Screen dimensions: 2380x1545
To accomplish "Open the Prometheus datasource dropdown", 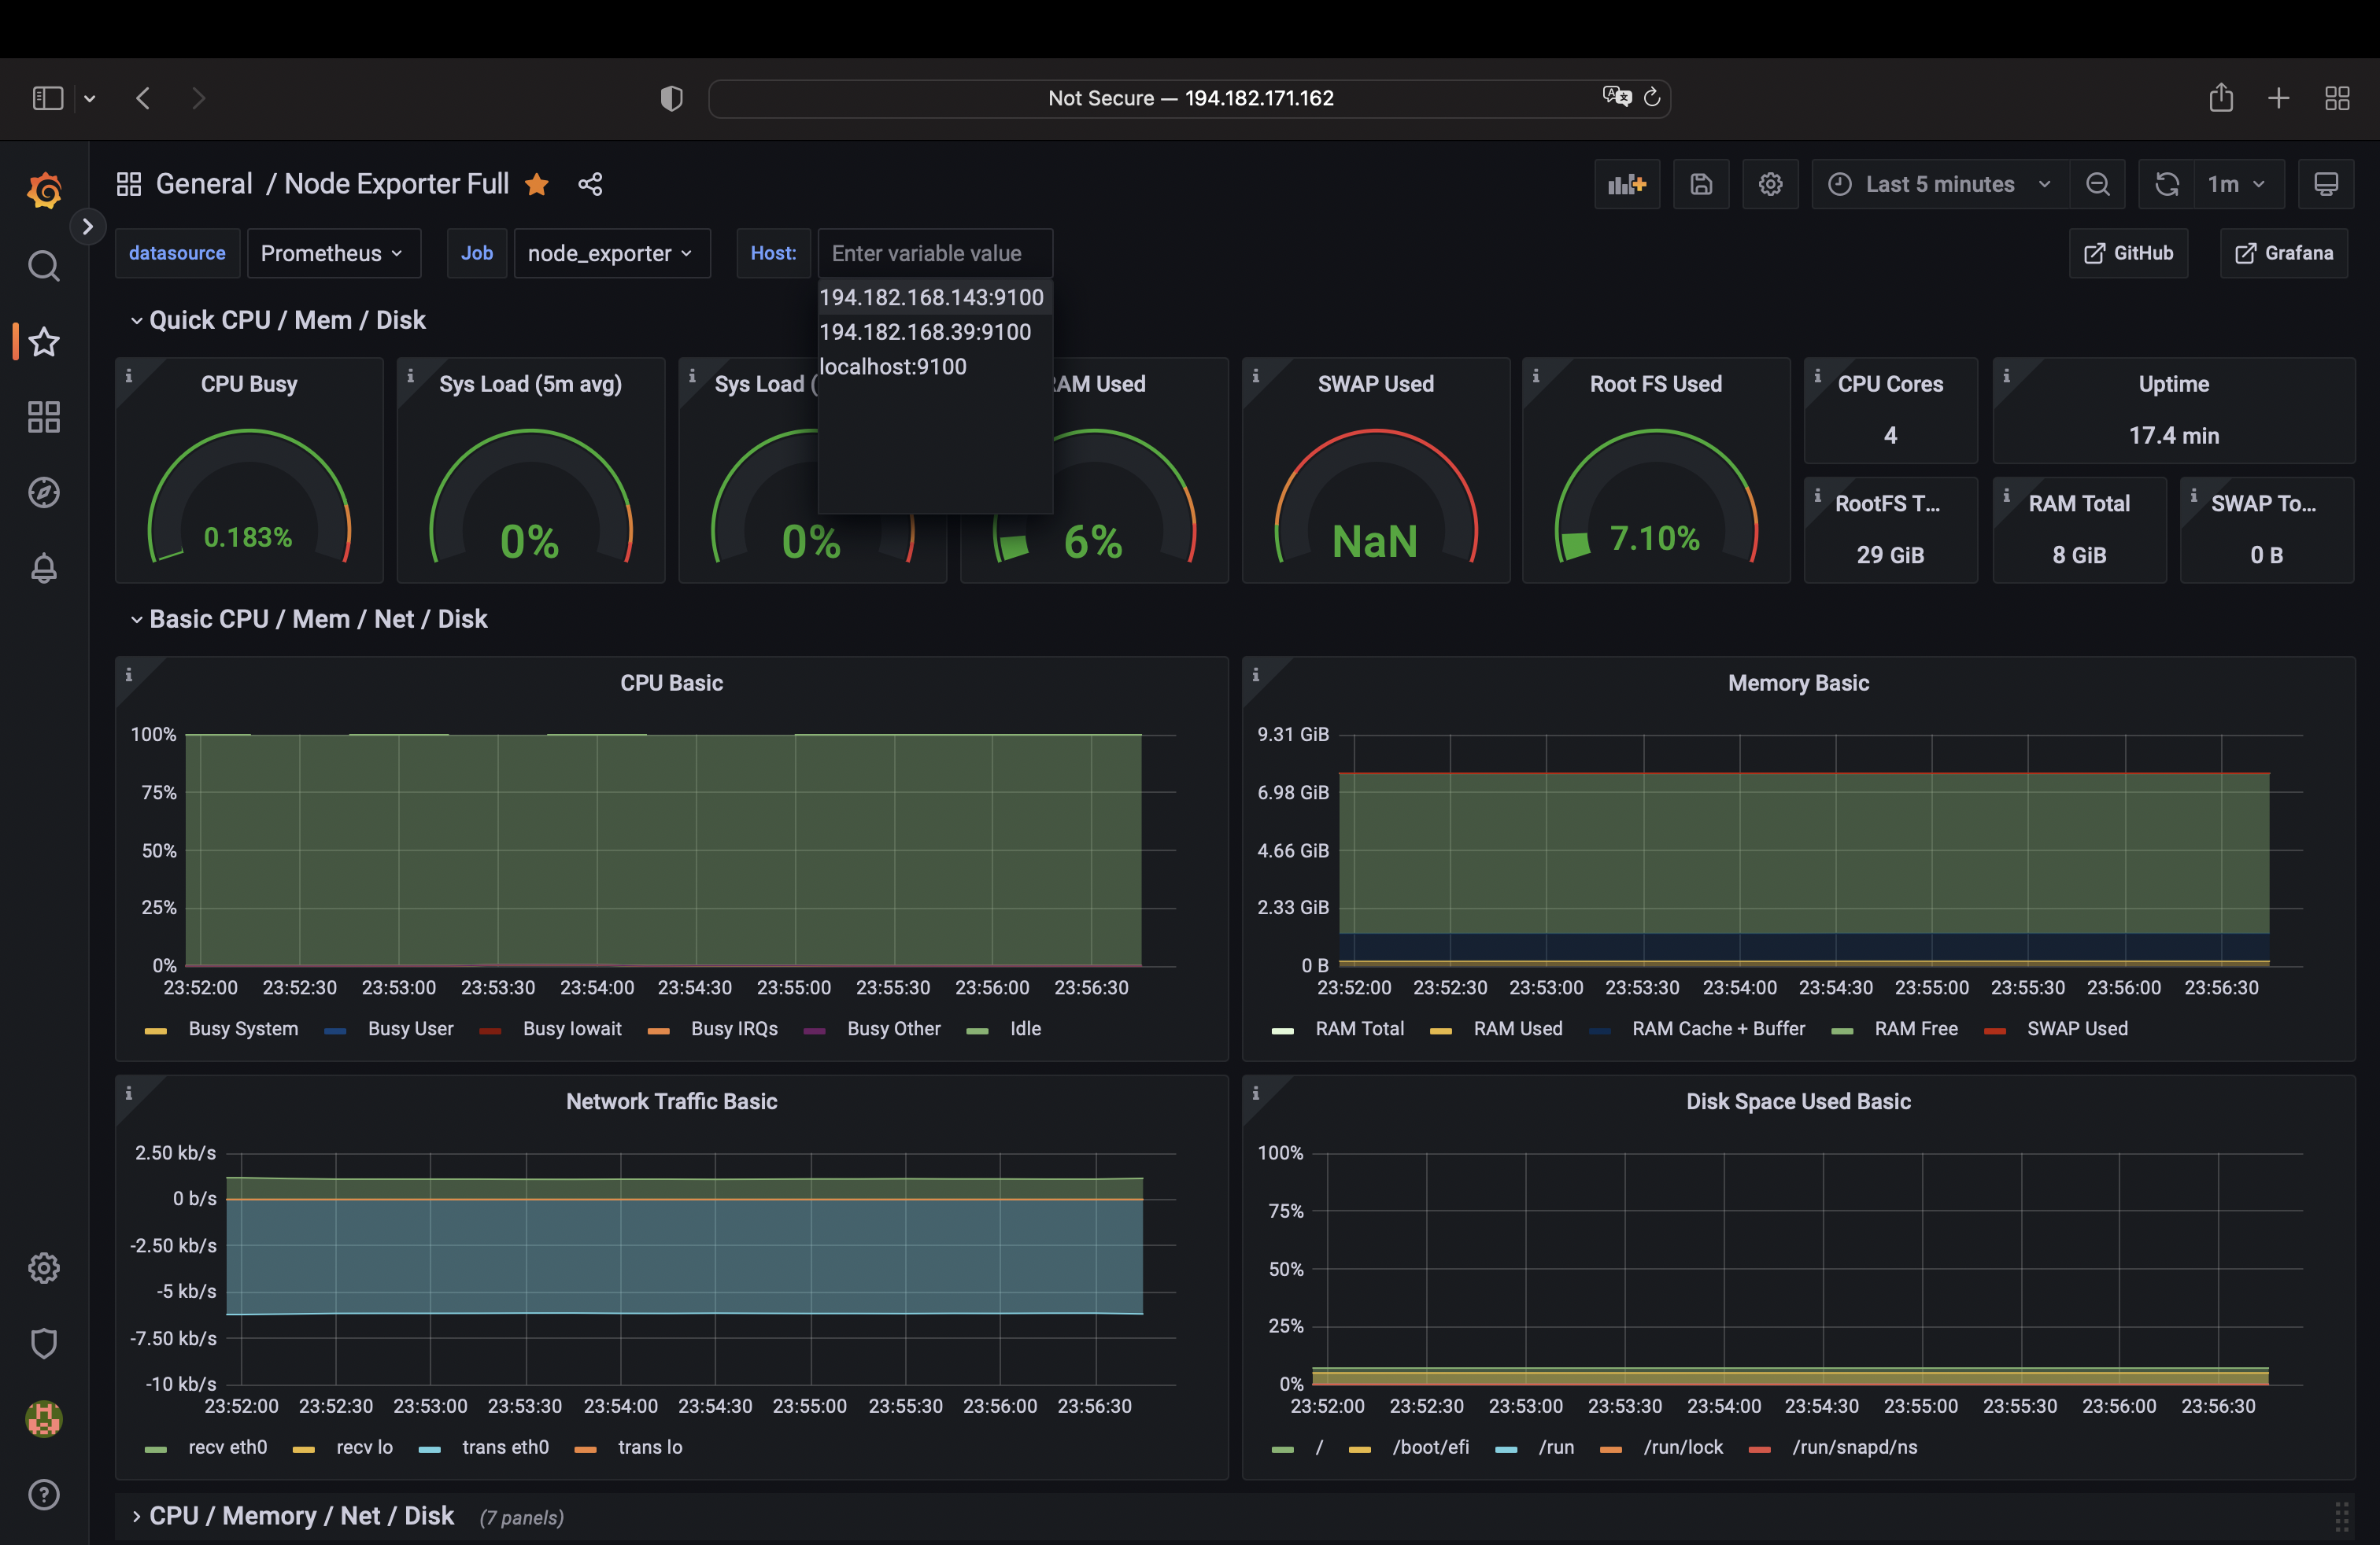I will [x=334, y=253].
